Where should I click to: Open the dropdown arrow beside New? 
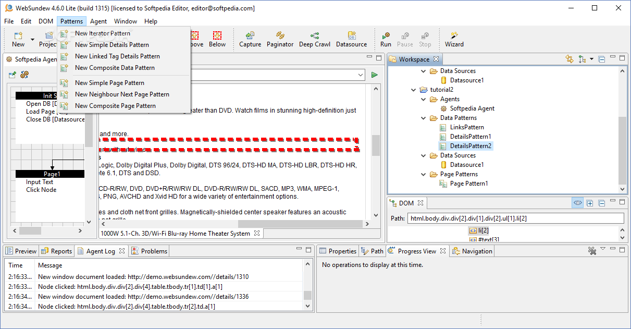(x=32, y=40)
